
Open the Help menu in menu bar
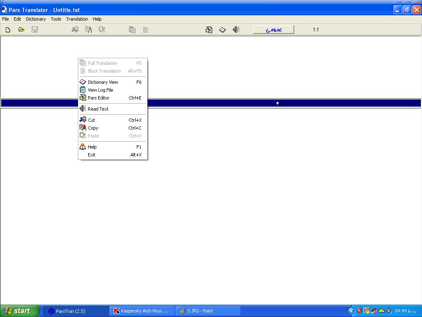pos(97,19)
